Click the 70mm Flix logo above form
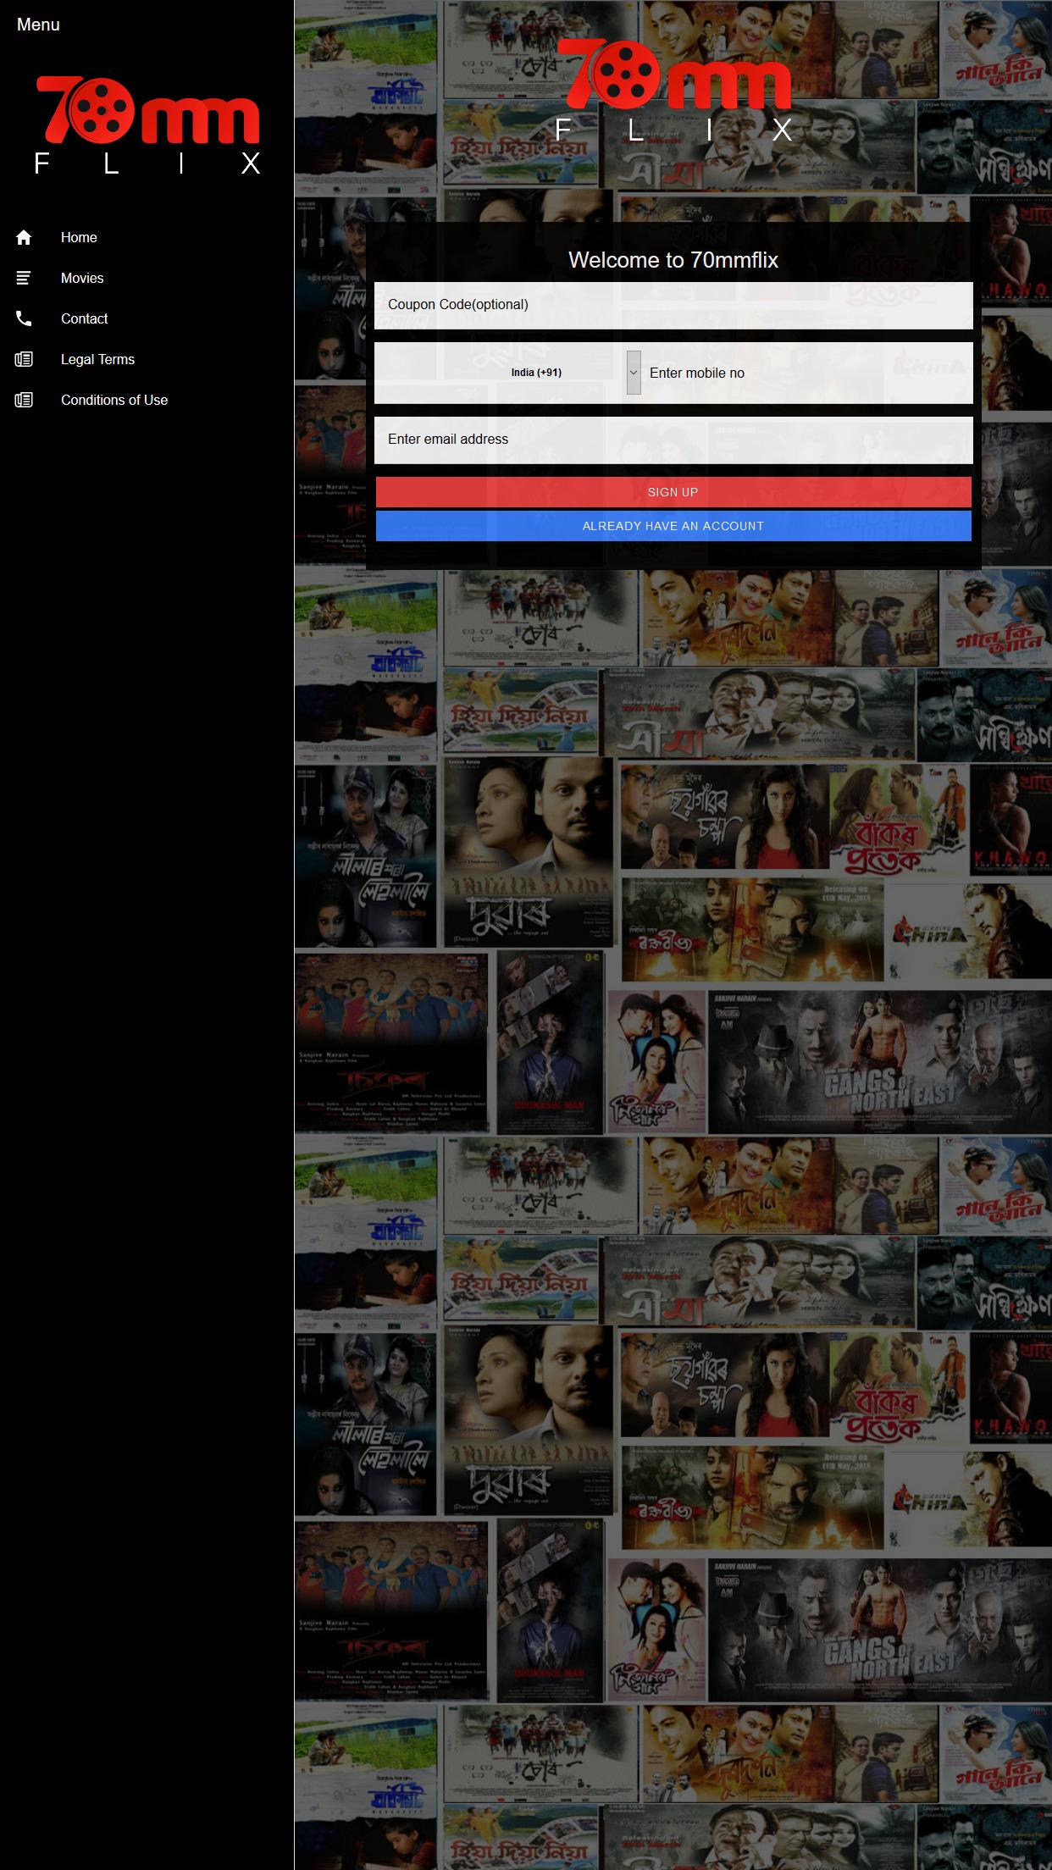 coord(673,90)
